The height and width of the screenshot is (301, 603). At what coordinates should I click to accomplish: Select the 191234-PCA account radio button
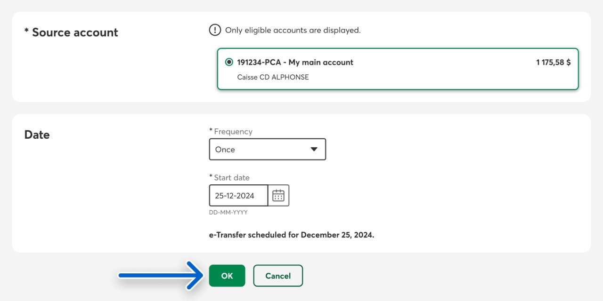click(x=229, y=62)
